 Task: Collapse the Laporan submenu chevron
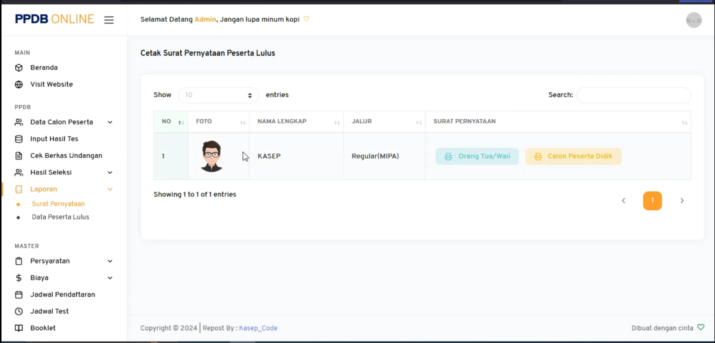click(110, 189)
